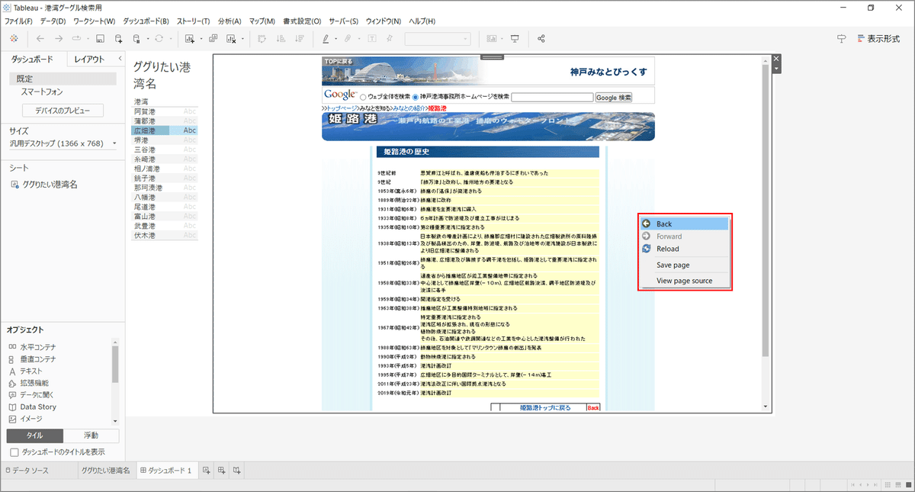Click the data guide icon beside 表示形式

[842, 38]
